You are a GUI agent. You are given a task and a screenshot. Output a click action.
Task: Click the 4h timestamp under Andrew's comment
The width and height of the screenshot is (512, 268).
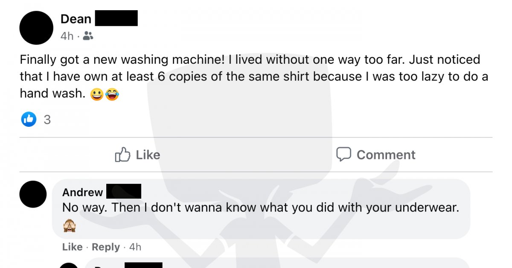click(135, 247)
